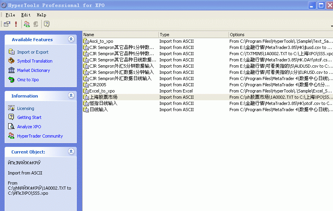Open the Help menu
The width and height of the screenshot is (333, 211).
tap(41, 15)
